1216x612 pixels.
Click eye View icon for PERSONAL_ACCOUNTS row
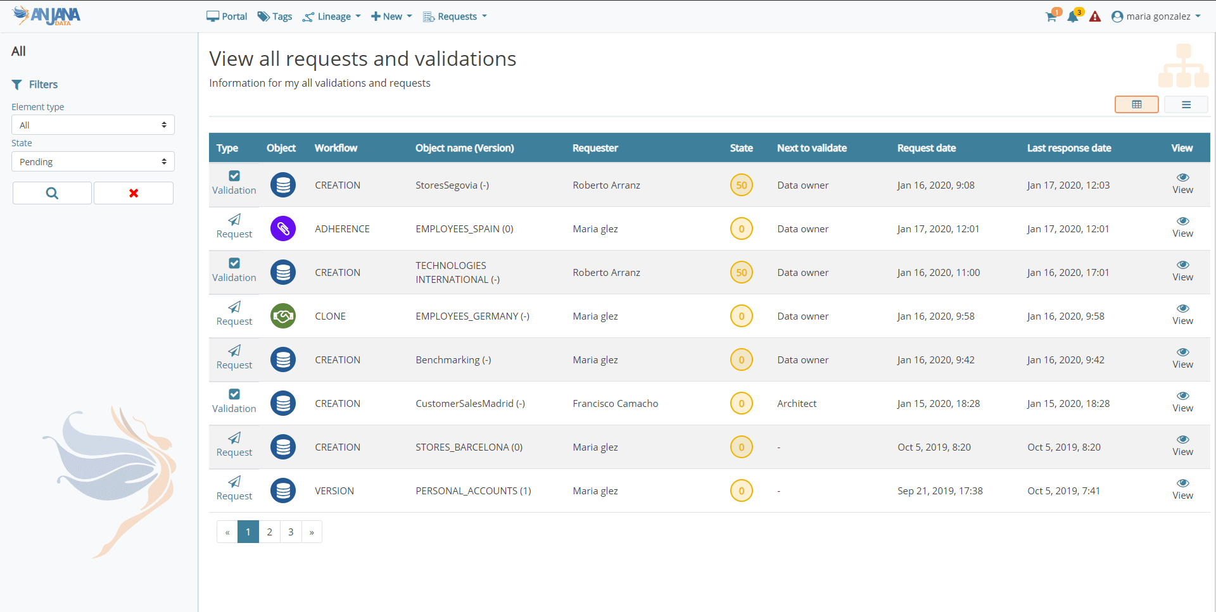tap(1182, 484)
